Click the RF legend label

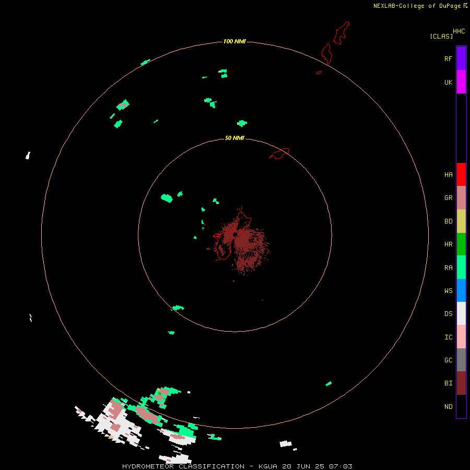(x=448, y=59)
